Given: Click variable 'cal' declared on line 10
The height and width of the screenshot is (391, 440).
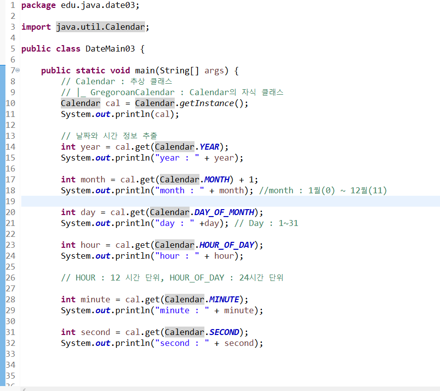Looking at the screenshot, I should [x=113, y=104].
